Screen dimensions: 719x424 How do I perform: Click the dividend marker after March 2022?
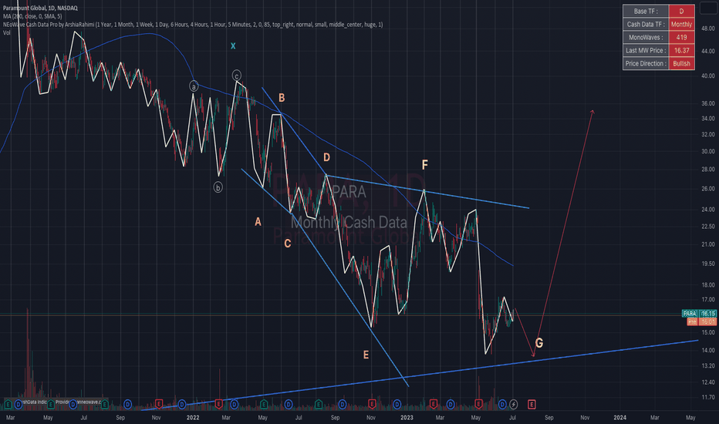tap(235, 404)
